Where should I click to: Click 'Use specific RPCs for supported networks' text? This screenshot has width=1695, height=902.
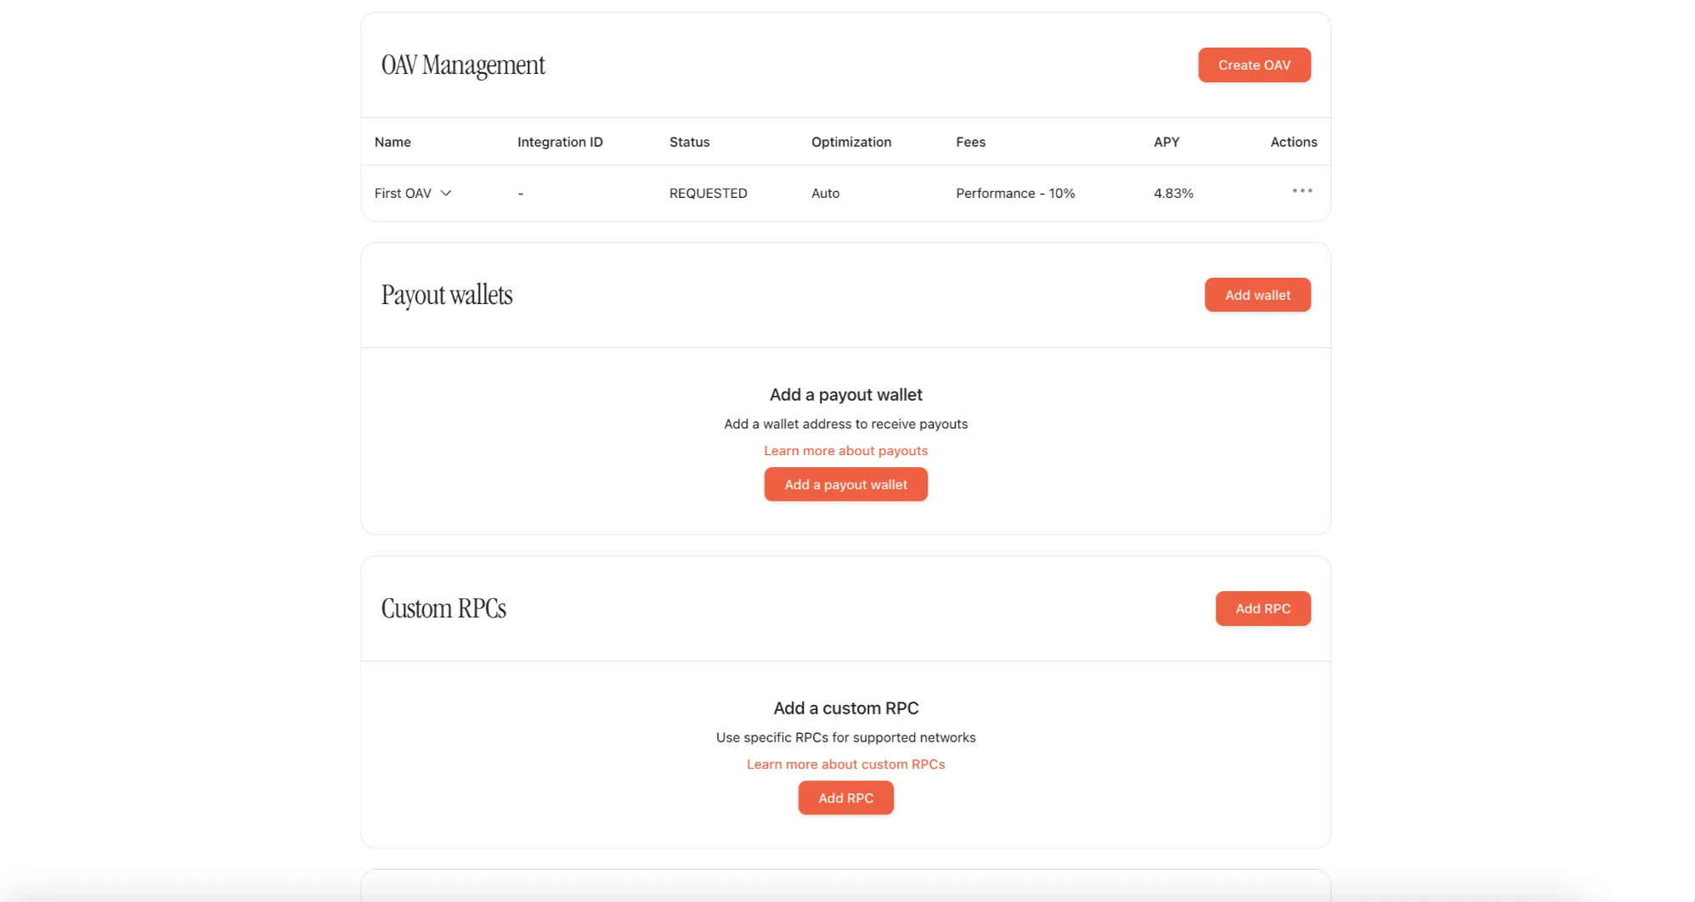(x=845, y=737)
